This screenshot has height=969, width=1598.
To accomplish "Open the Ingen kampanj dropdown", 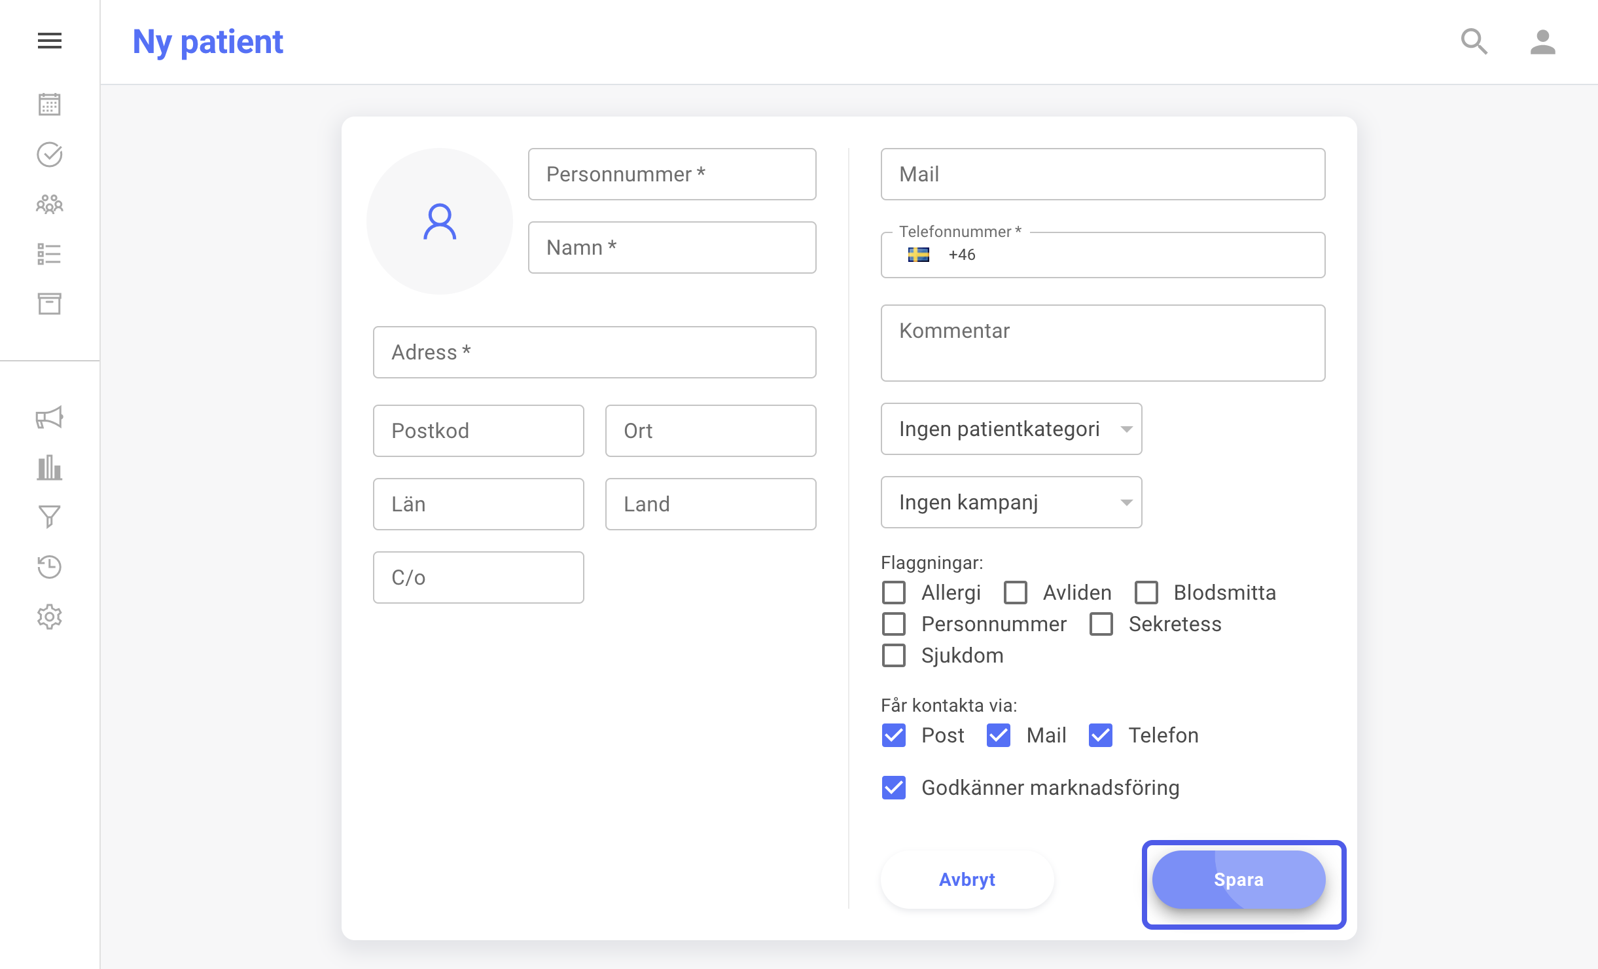I will [1012, 502].
